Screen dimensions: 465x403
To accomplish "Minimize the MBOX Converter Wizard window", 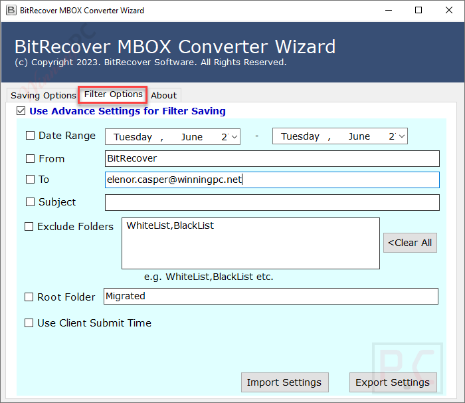I will [389, 11].
